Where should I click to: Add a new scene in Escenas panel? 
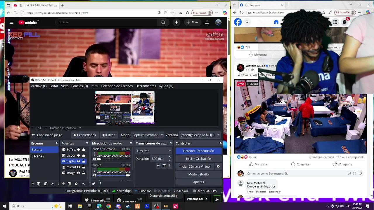click(x=33, y=184)
